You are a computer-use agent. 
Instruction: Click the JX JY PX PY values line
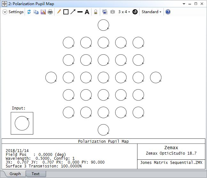click(x=55, y=162)
